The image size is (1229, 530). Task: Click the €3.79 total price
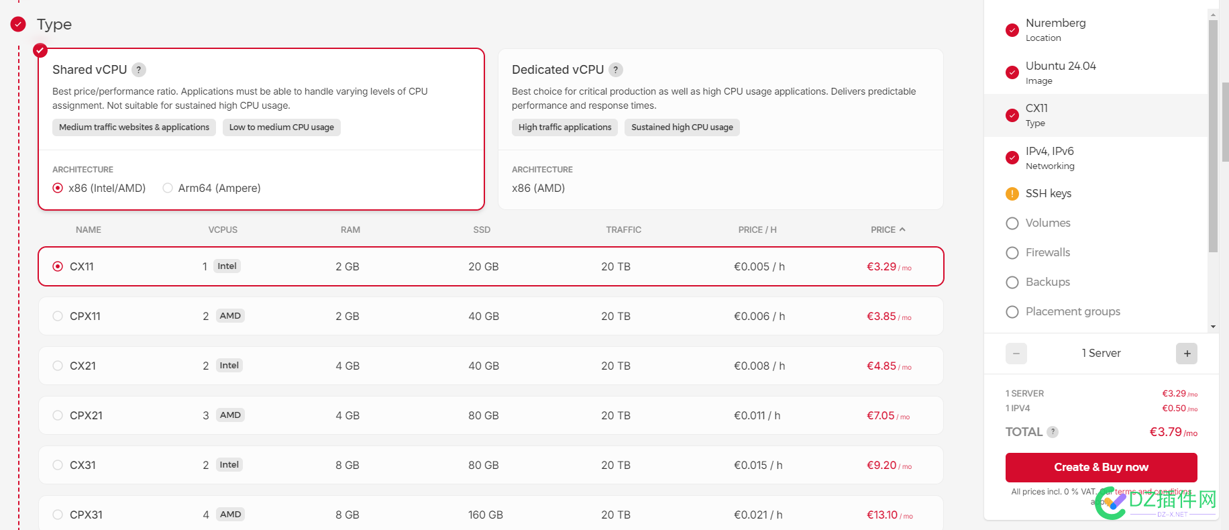(x=1166, y=432)
